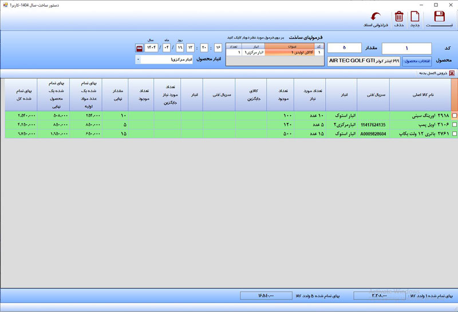458x312 pixels.
Task: Click انبار استوک cell in باتری row
Action: [x=341, y=134]
